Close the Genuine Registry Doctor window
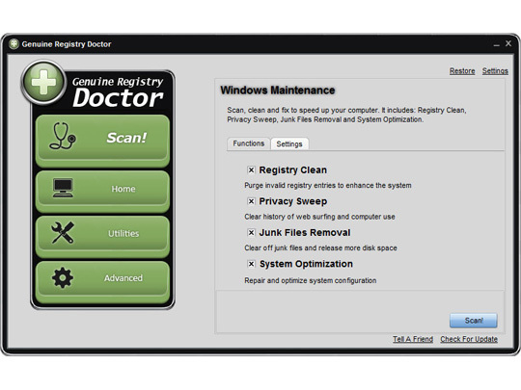521x390 pixels. tap(508, 43)
